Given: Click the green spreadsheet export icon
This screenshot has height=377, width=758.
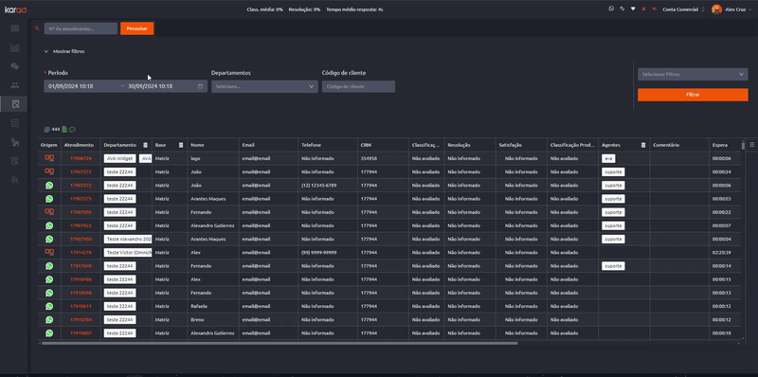Looking at the screenshot, I should coord(64,130).
